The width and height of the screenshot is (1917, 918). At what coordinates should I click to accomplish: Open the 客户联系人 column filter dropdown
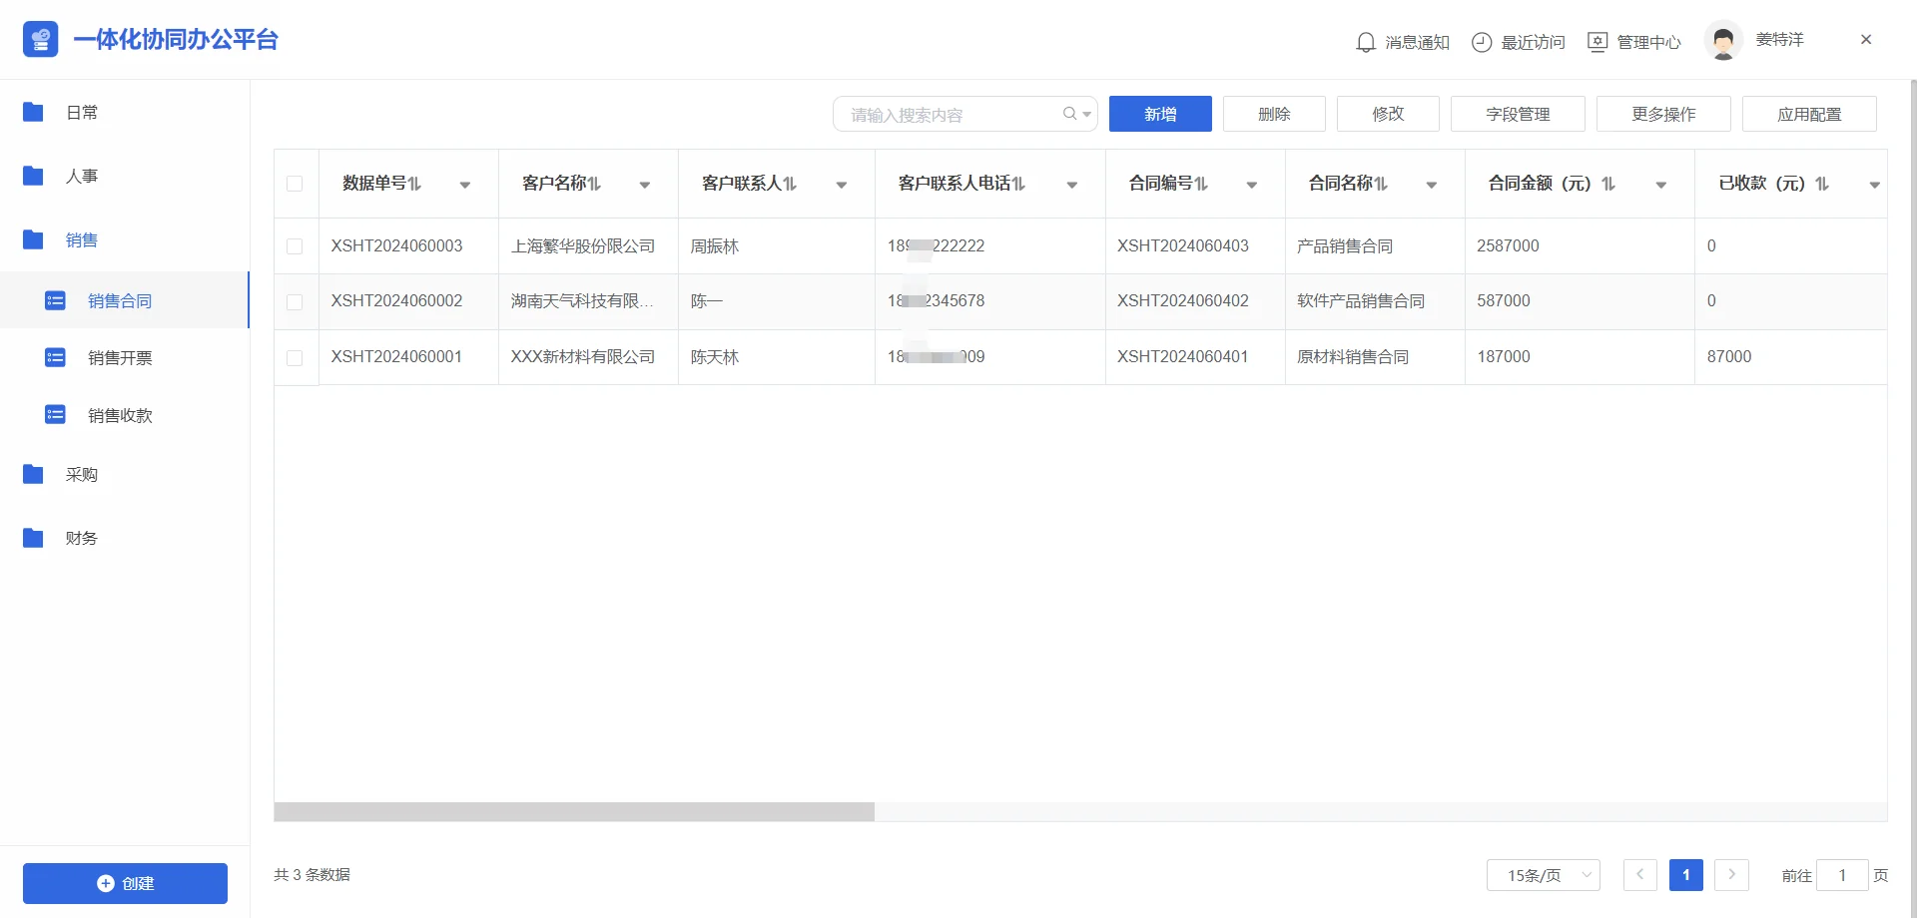pyautogui.click(x=842, y=185)
